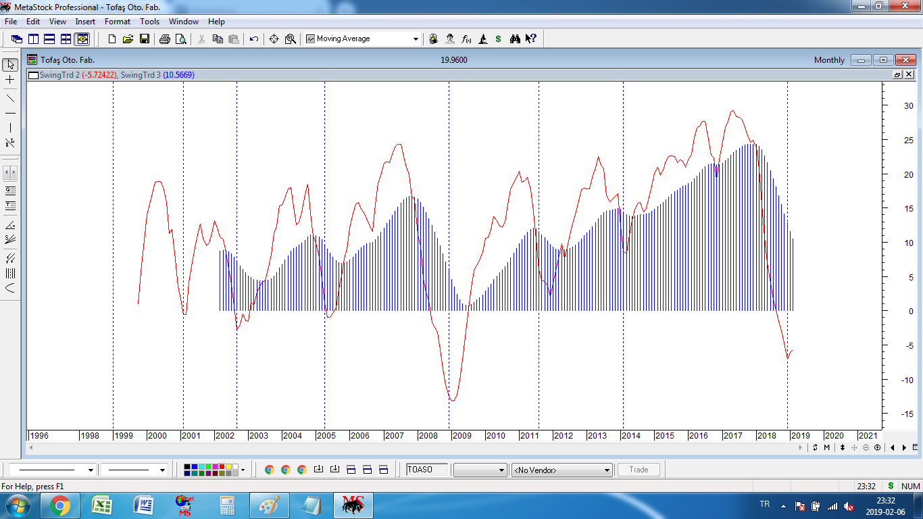Open the File menu
The image size is (923, 519).
(11, 22)
